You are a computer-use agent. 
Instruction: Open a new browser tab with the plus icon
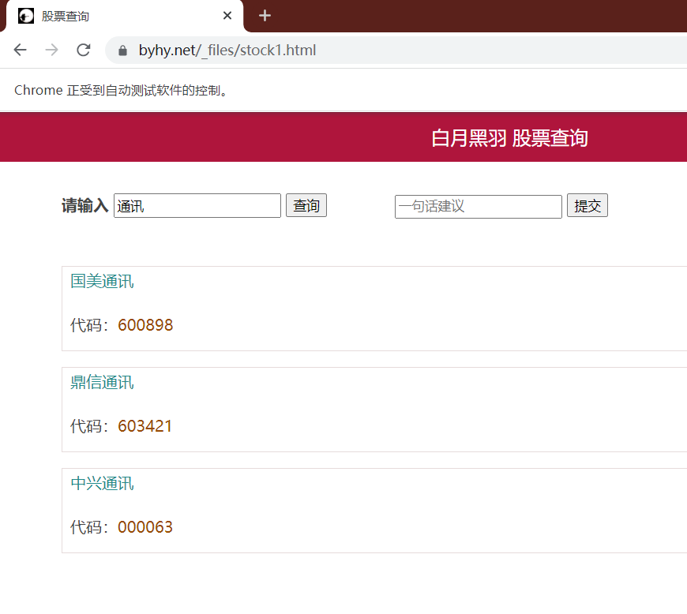click(265, 15)
